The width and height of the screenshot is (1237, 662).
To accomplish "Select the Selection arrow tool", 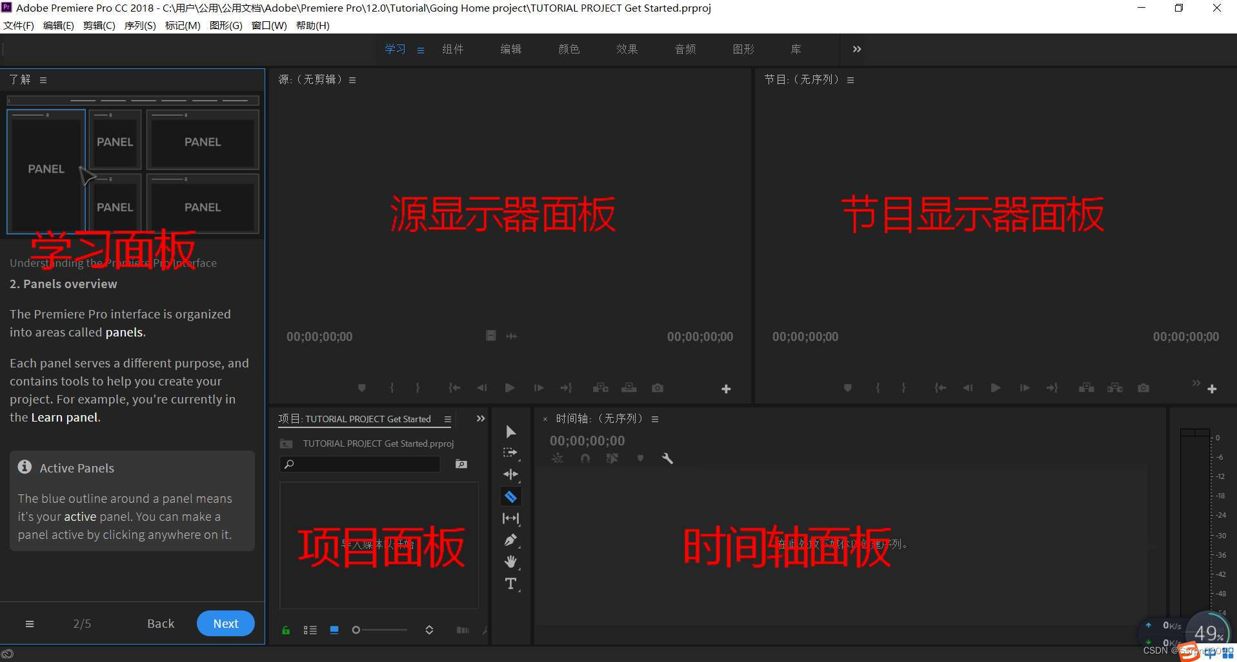I will tap(510, 431).
